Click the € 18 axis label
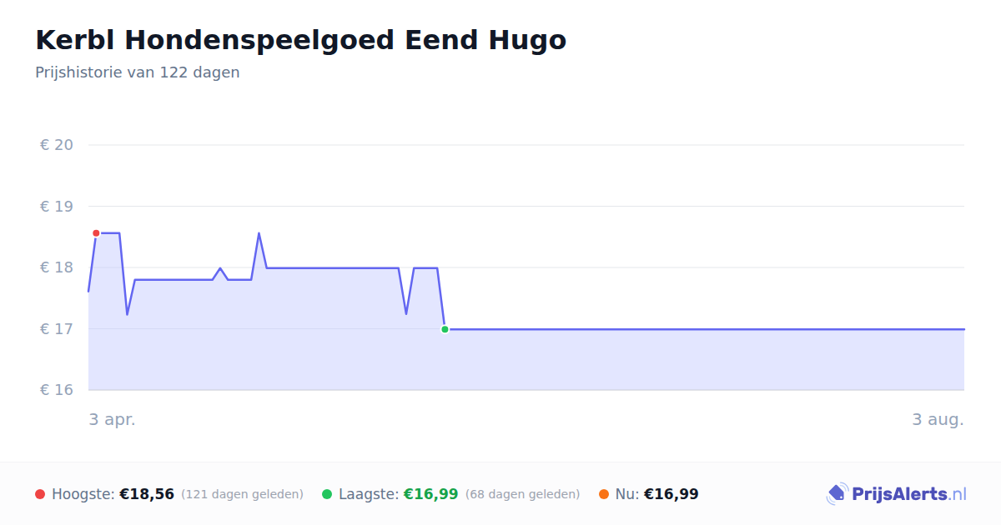Image resolution: width=1001 pixels, height=525 pixels. click(x=57, y=267)
